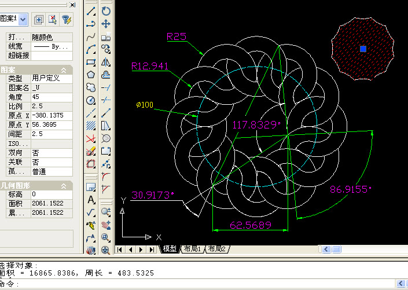Viewport: 408px width, 290px height.
Task: Click command line scroll left arrow
Action: 400,283
